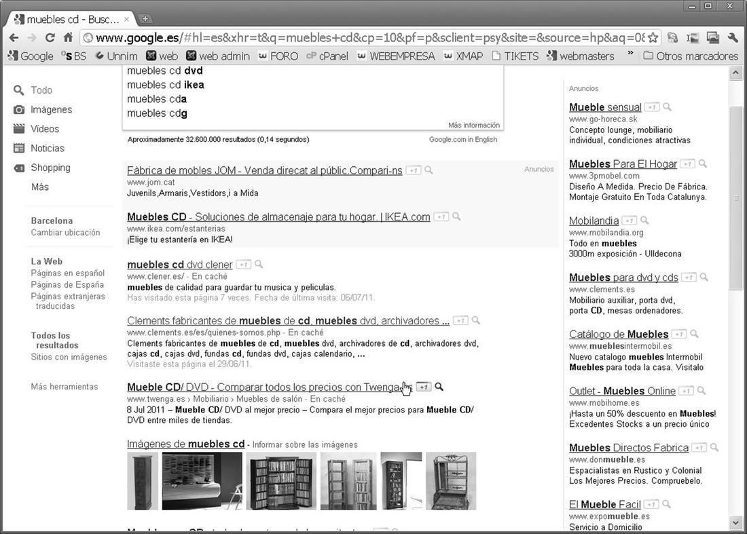The image size is (747, 534).
Task: Click the vertical scrollbar thumb
Action: click(735, 197)
